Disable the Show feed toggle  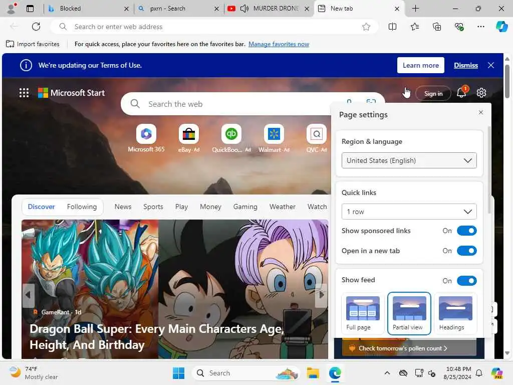tap(466, 281)
